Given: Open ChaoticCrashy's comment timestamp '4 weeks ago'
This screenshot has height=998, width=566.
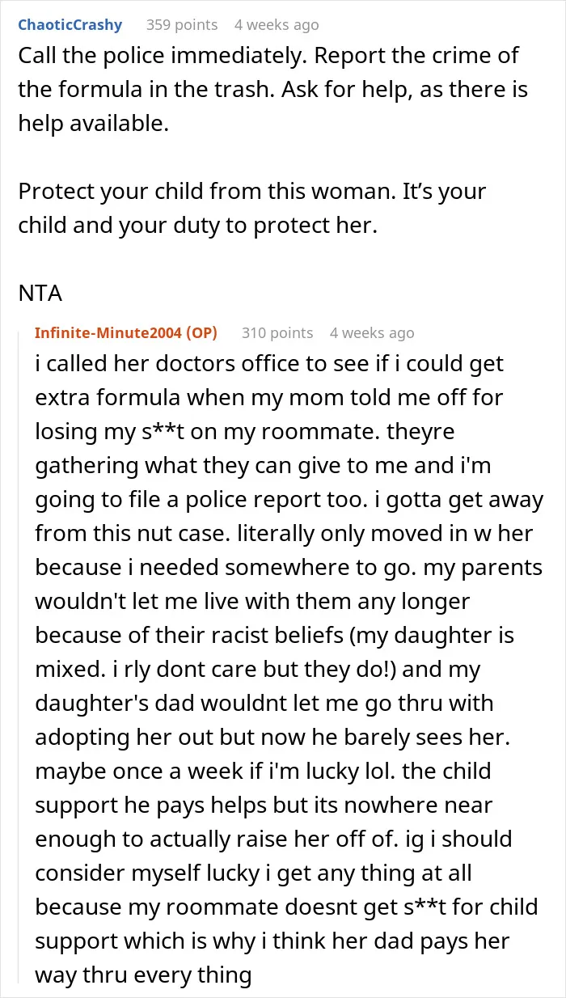Looking at the screenshot, I should pyautogui.click(x=277, y=25).
